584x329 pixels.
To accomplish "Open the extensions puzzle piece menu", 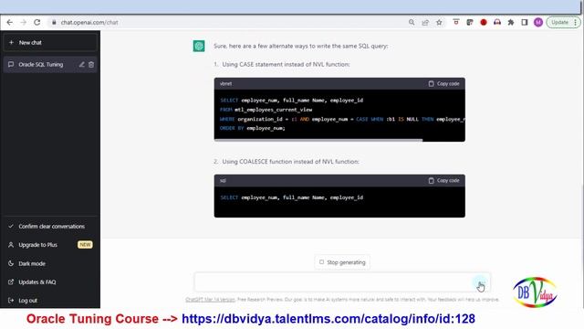I will click(511, 22).
